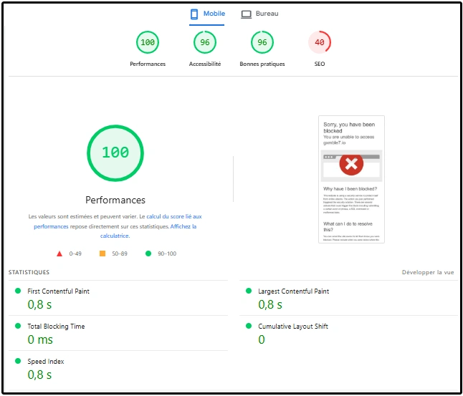
Task: Click the Bureau desktop monitor icon
Action: tap(246, 14)
